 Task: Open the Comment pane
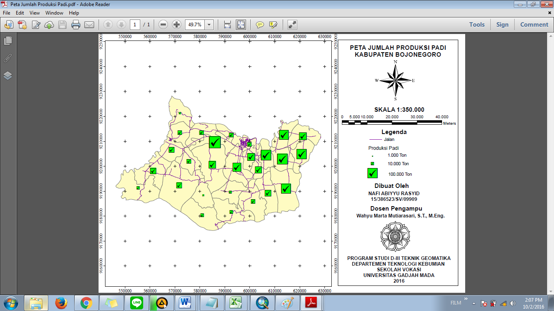point(534,25)
